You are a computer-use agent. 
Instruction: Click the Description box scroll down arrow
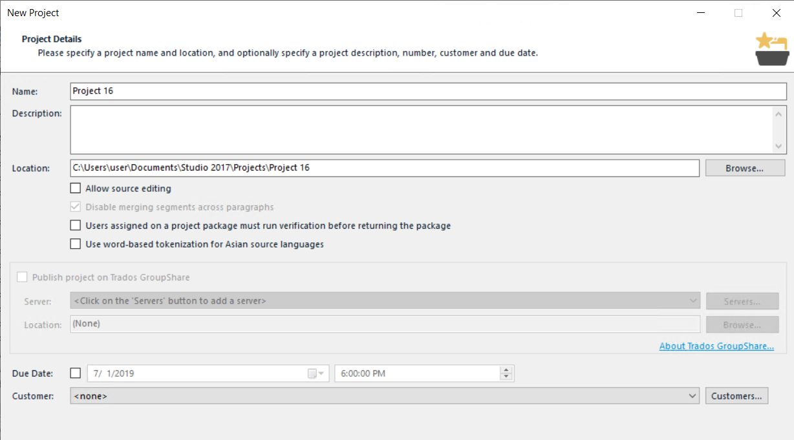779,146
